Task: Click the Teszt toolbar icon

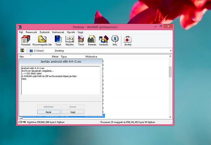Action: coord(58,39)
